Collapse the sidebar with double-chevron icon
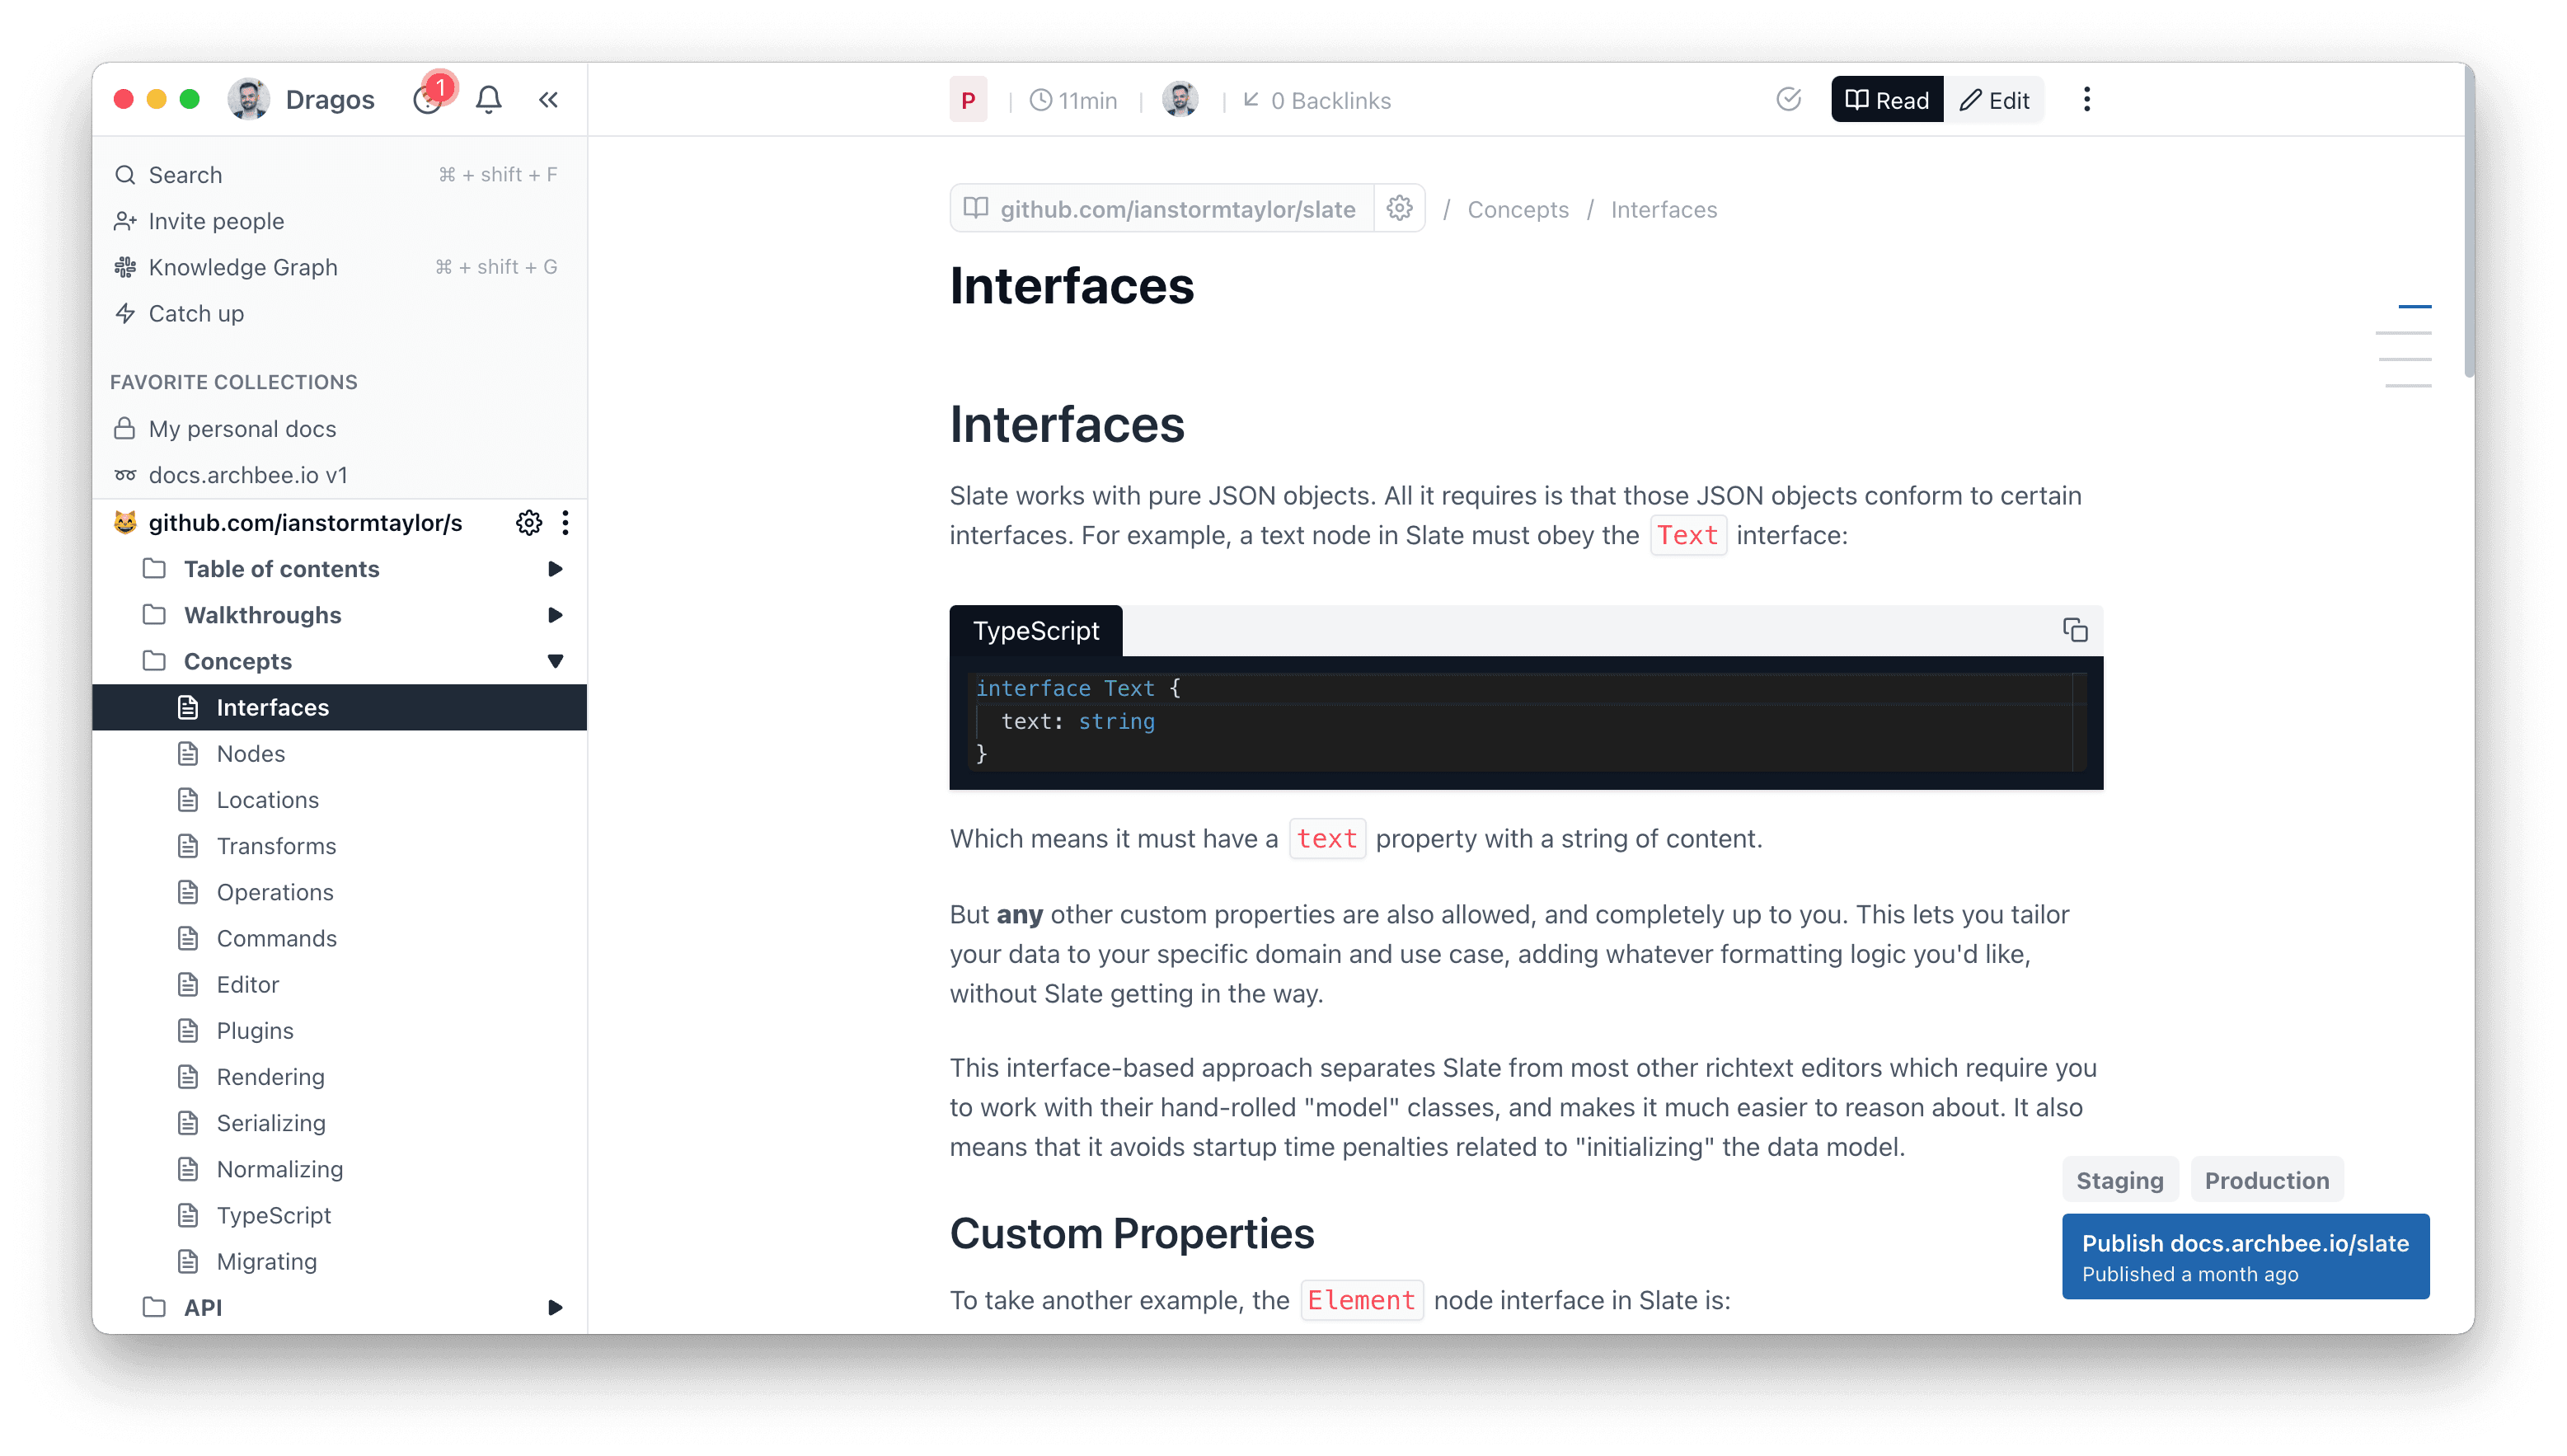The width and height of the screenshot is (2567, 1456). [x=548, y=100]
